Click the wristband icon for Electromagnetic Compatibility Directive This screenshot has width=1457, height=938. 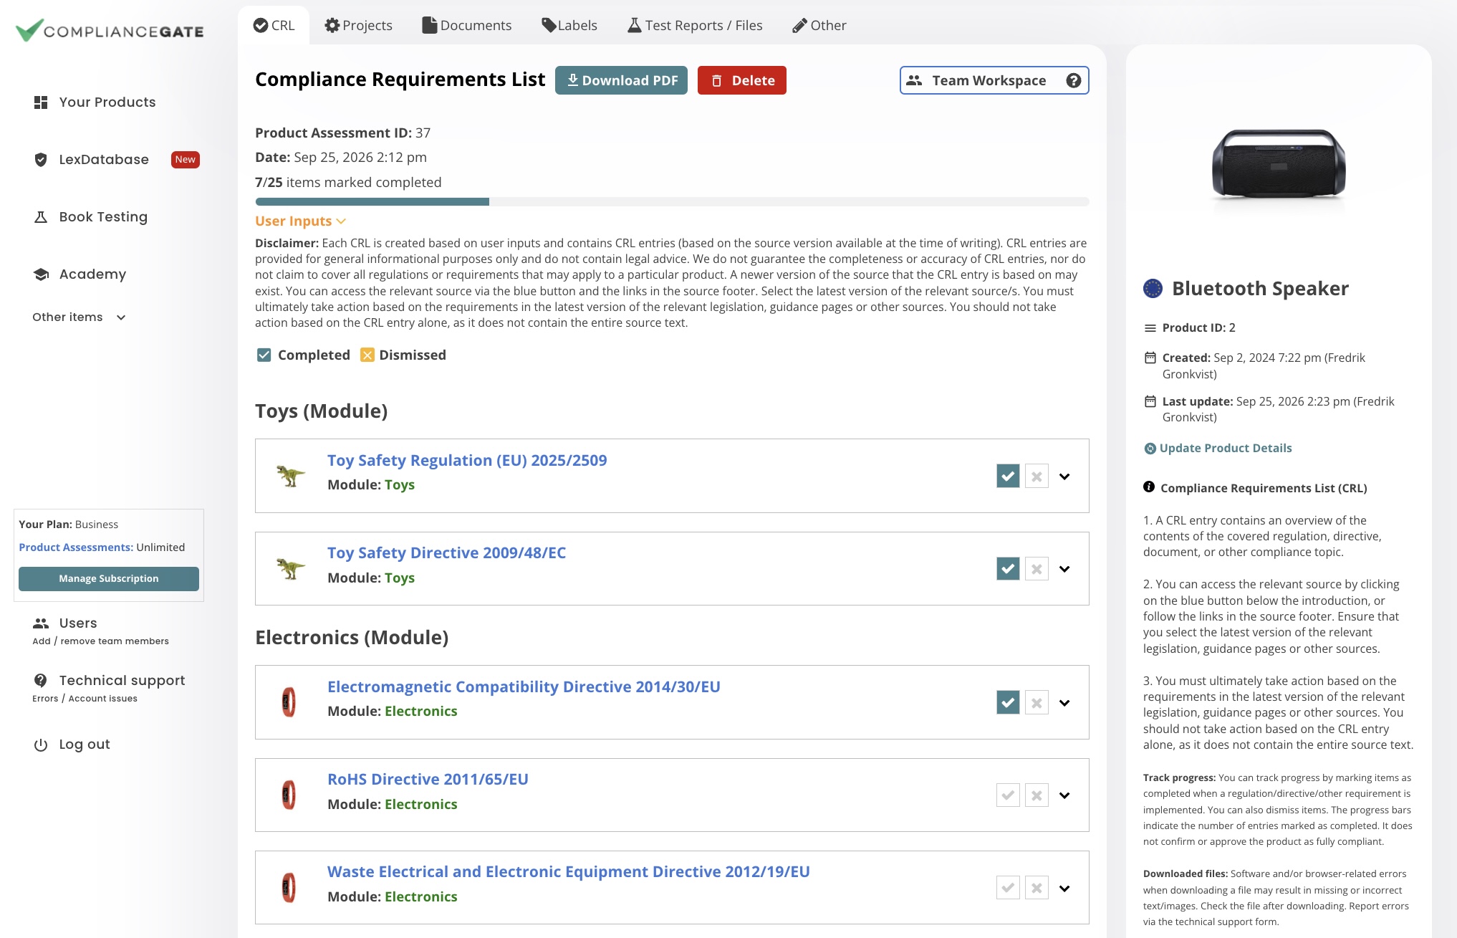tap(289, 702)
